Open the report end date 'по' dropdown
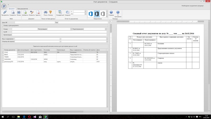This screenshot has width=211, height=119. coord(85,14)
